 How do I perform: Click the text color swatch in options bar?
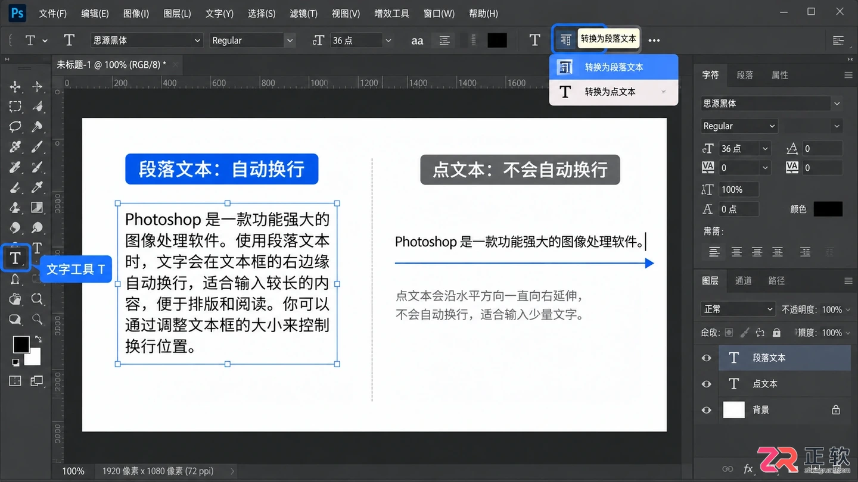[x=497, y=40]
